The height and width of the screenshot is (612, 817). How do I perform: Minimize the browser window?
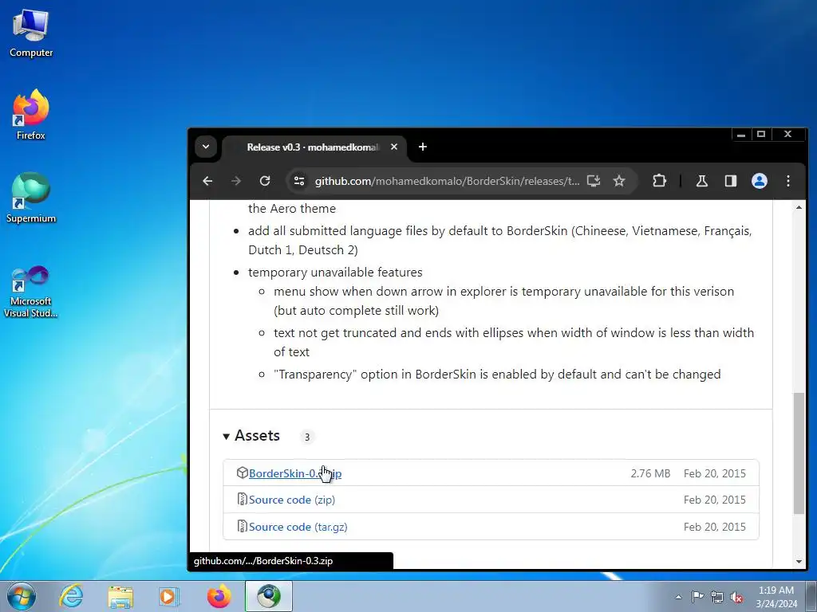pyautogui.click(x=741, y=135)
